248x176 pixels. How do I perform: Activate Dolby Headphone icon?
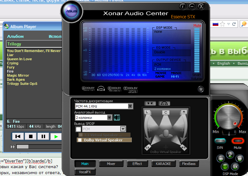101,89
